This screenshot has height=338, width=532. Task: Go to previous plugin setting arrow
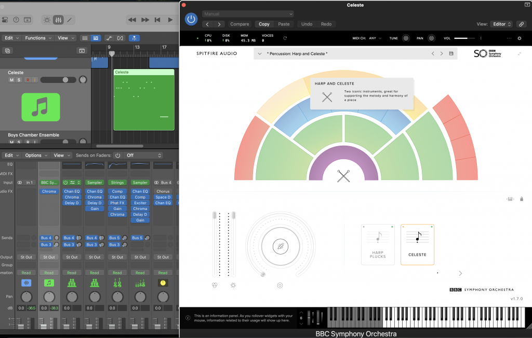207,24
